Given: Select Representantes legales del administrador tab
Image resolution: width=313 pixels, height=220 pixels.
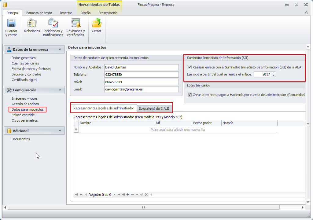Looking at the screenshot, I should [104, 108].
